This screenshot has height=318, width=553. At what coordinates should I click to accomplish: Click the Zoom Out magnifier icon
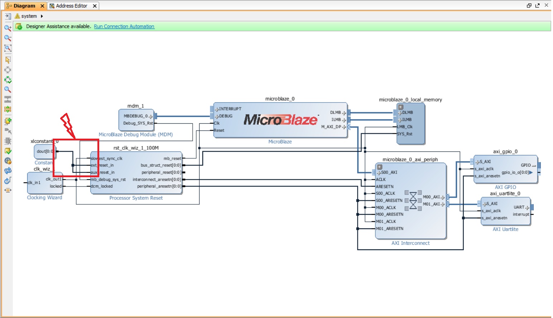[x=8, y=38]
